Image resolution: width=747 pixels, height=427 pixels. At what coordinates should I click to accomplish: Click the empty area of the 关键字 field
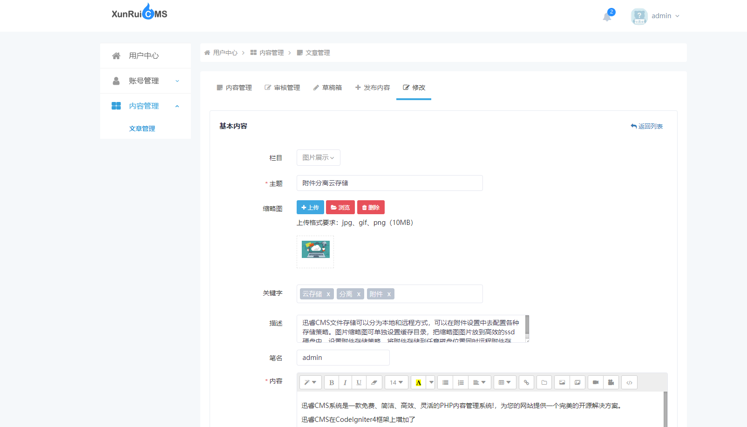coord(438,294)
